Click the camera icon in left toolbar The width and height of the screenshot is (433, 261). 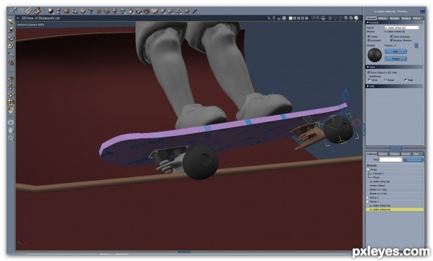coord(11,122)
